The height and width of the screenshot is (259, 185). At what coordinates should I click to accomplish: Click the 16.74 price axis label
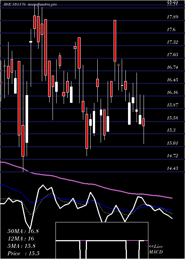(x=172, y=67)
